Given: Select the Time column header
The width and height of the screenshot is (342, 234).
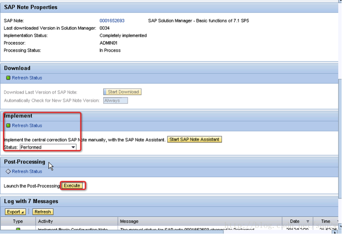Looking at the screenshot, I should pos(326,221).
